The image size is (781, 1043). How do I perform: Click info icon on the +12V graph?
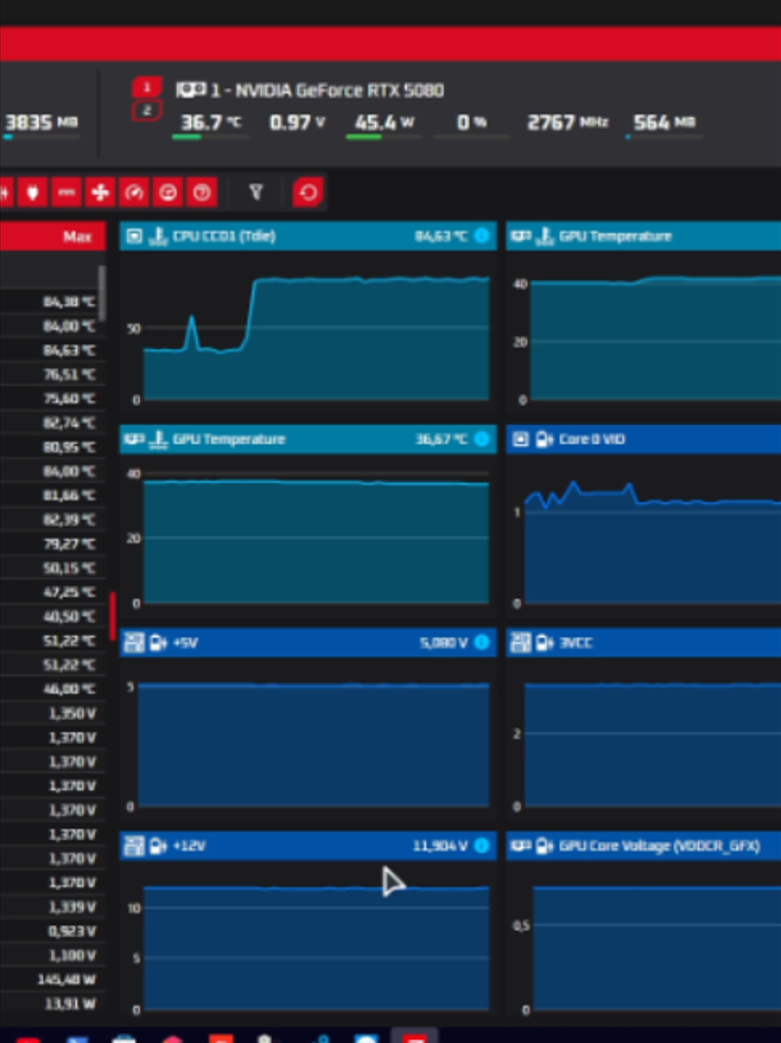[x=481, y=845]
